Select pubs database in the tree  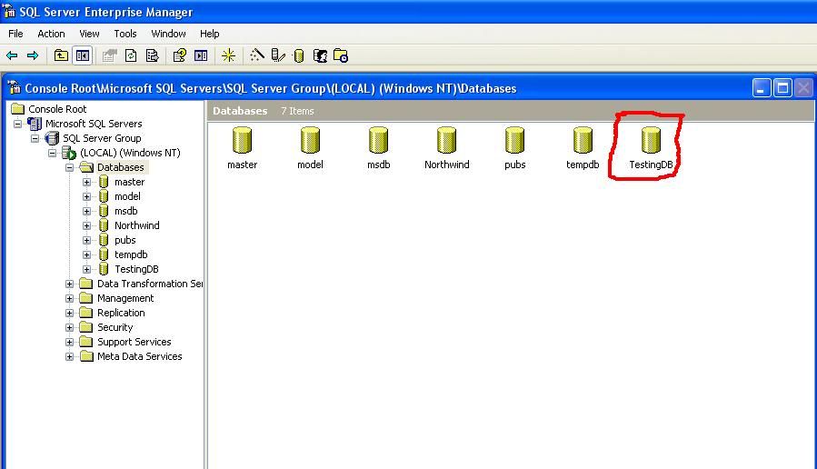(125, 240)
